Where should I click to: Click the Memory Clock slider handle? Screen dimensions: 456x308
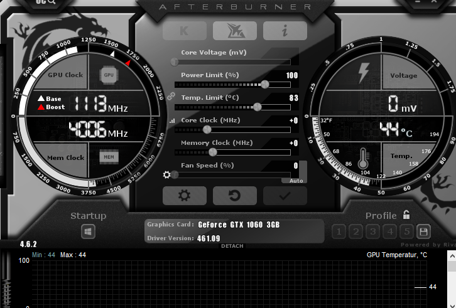tap(213, 152)
